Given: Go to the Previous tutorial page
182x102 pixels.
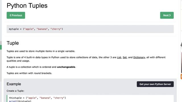Looking at the screenshot, I should [16, 15].
